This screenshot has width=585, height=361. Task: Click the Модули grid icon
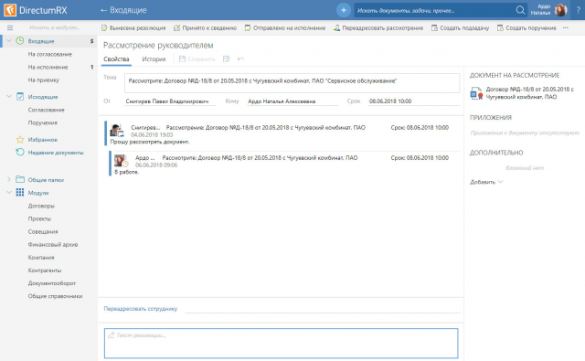tap(20, 193)
